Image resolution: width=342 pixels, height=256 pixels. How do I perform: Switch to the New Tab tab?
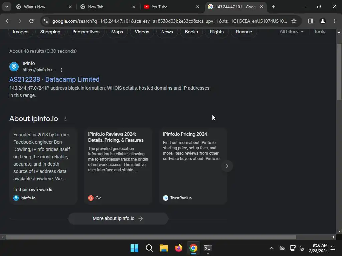[x=107, y=7]
